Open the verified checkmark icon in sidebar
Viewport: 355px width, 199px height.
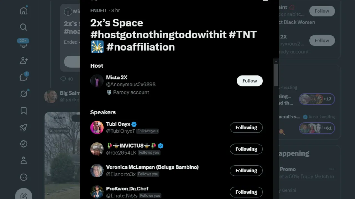24,144
